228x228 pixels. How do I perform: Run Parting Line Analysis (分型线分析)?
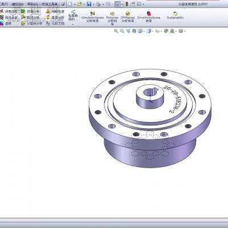pos(32,23)
